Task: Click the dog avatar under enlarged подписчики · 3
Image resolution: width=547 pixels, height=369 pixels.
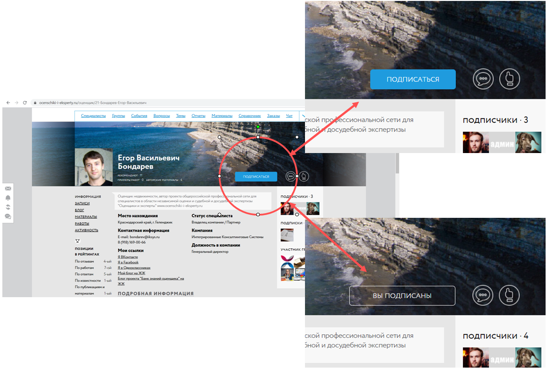Action: 528,142
